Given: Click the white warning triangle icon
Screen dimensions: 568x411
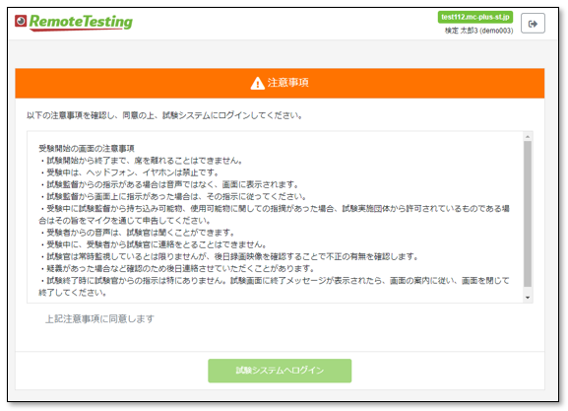Looking at the screenshot, I should (x=257, y=83).
